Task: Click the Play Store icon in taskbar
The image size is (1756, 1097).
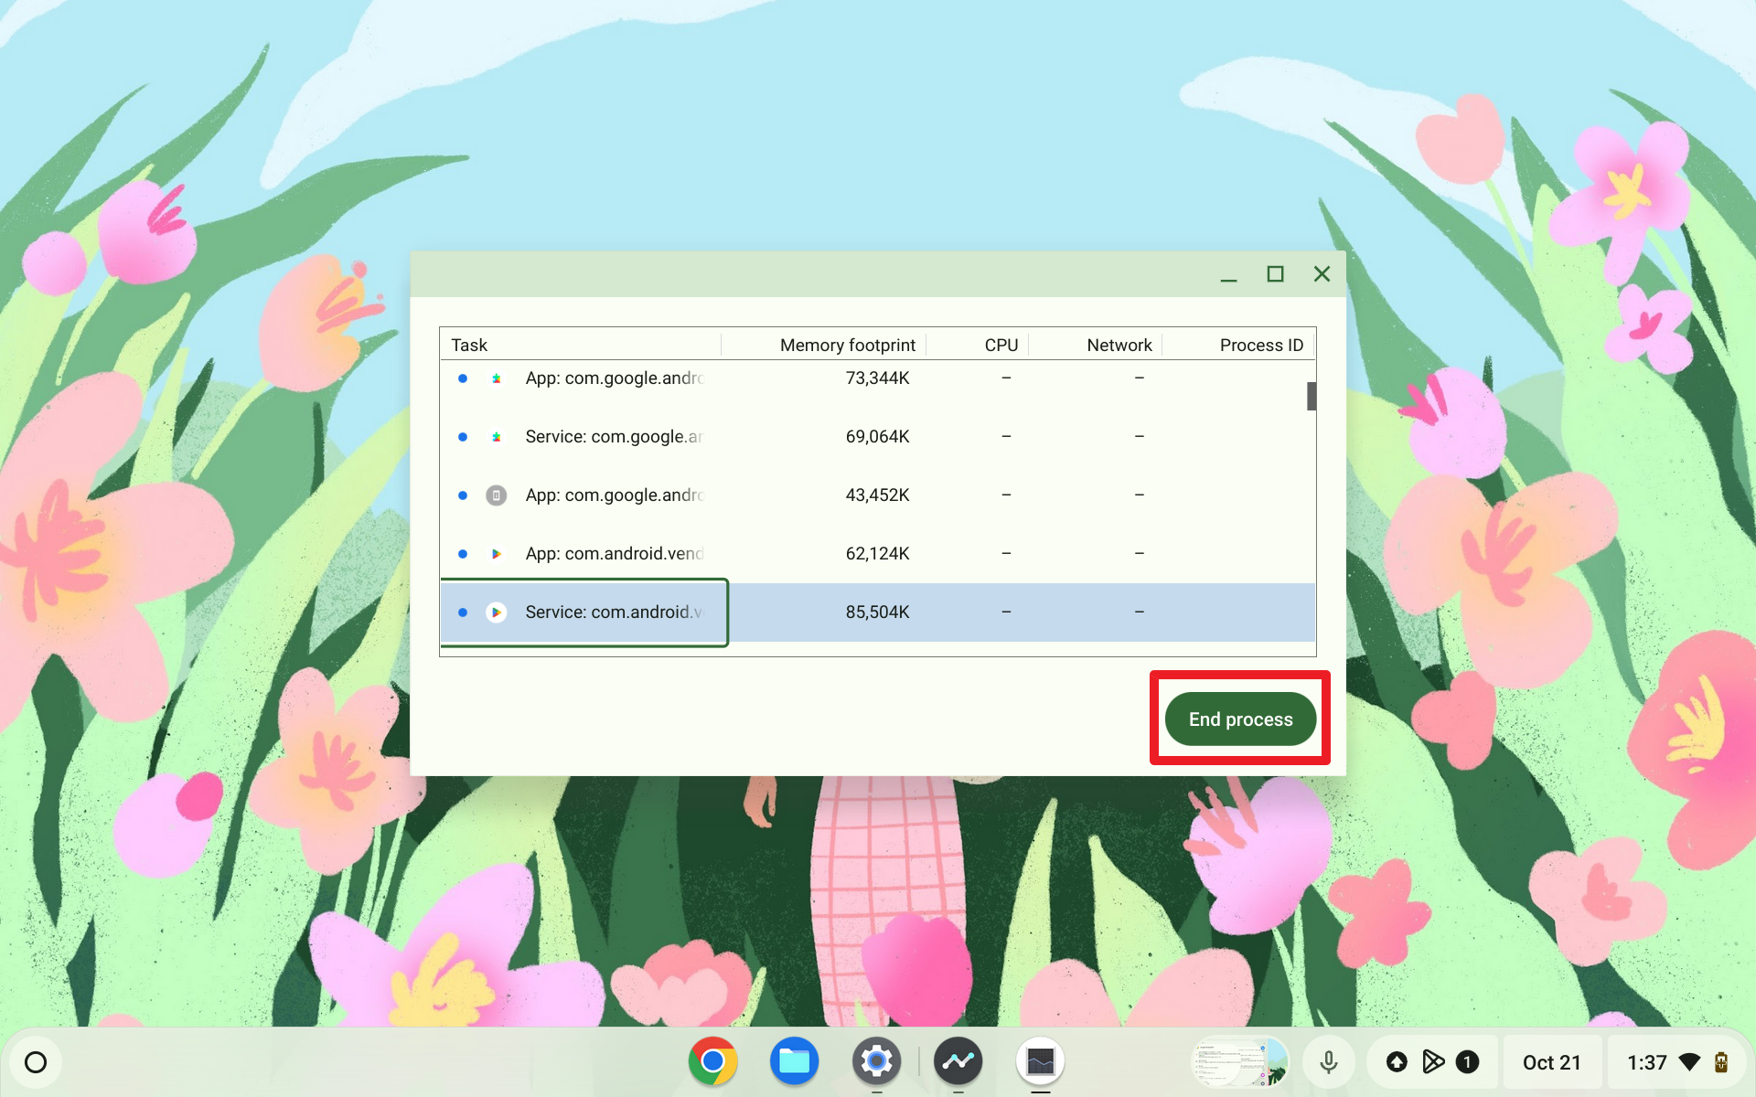Action: pyautogui.click(x=1434, y=1061)
